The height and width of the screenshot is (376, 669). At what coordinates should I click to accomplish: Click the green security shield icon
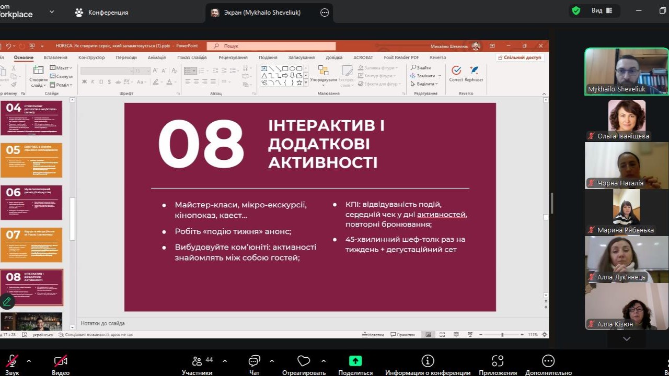(576, 10)
